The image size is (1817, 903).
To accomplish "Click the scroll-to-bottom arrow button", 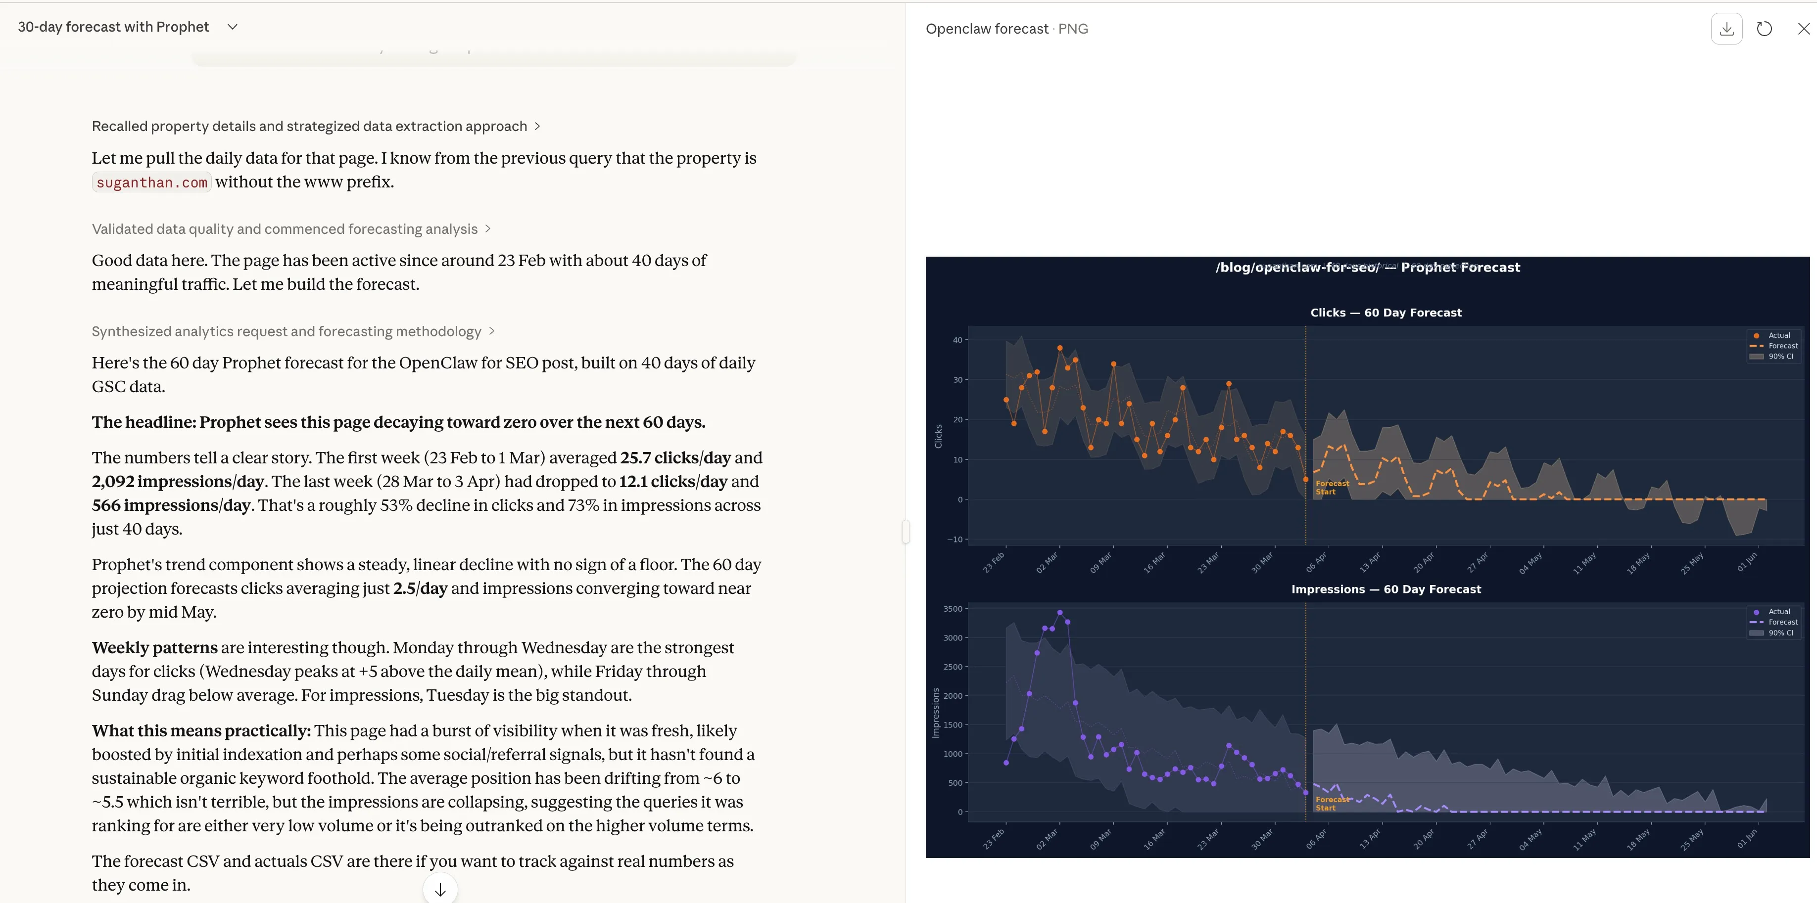I will tap(440, 890).
